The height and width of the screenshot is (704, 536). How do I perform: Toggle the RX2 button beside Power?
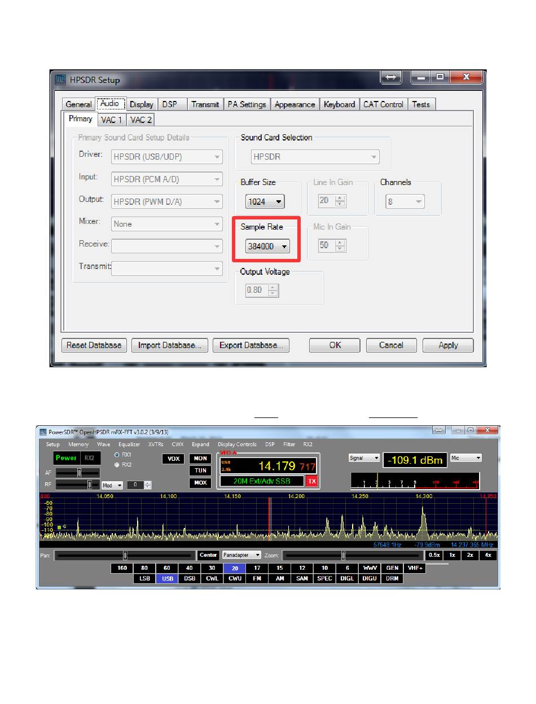[89, 458]
